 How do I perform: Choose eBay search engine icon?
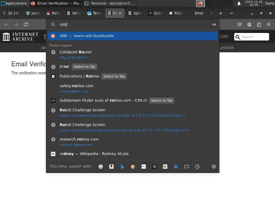(x=144, y=167)
